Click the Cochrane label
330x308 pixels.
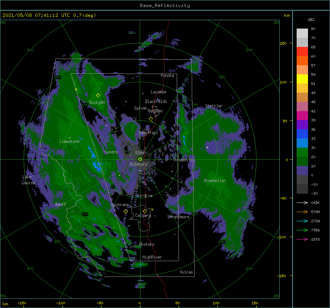click(120, 205)
